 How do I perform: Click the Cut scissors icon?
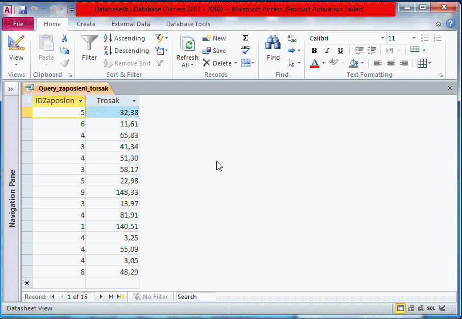65,38
